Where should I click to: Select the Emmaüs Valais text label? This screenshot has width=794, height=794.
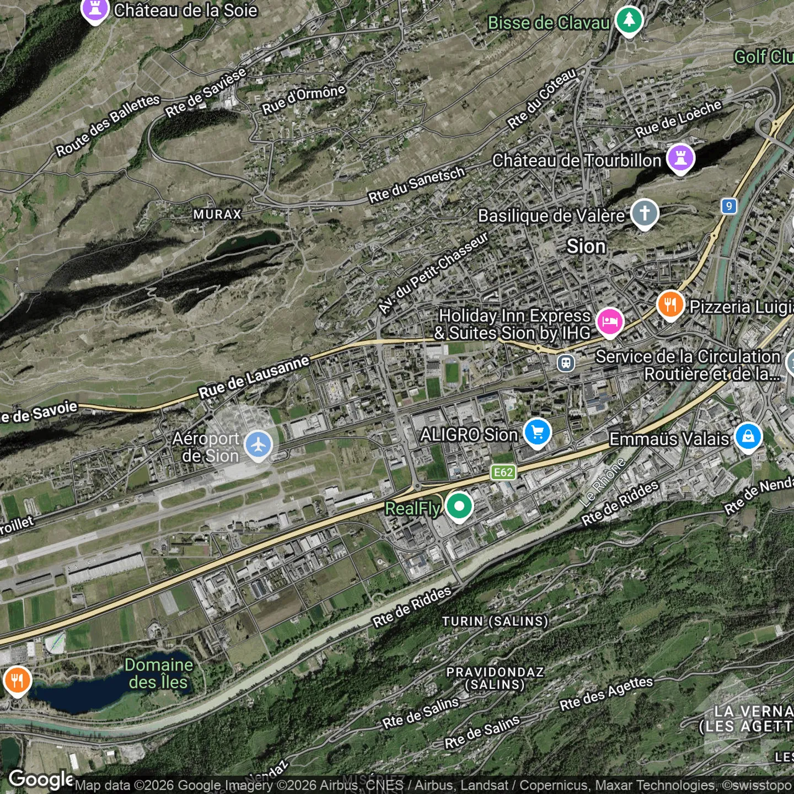point(669,439)
